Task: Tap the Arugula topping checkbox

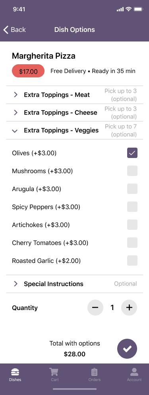Action: (132, 189)
